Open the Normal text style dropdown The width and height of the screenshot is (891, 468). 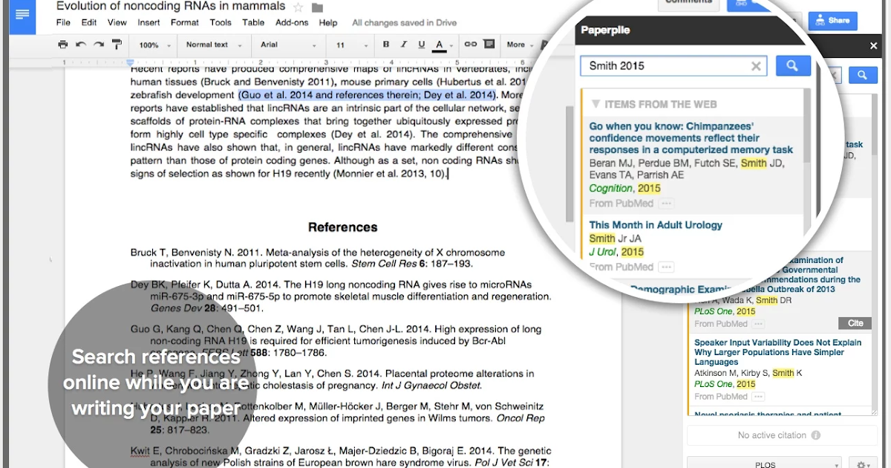pos(212,45)
